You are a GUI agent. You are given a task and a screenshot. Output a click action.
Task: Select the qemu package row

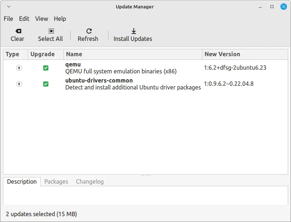click(121, 68)
